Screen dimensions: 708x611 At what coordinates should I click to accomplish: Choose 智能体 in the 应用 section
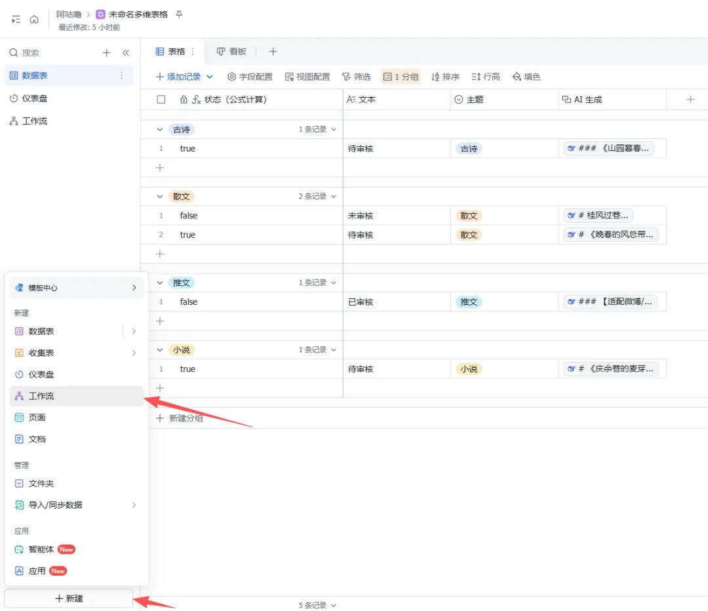[x=76, y=549]
